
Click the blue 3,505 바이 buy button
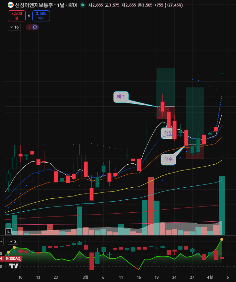[x=41, y=16]
